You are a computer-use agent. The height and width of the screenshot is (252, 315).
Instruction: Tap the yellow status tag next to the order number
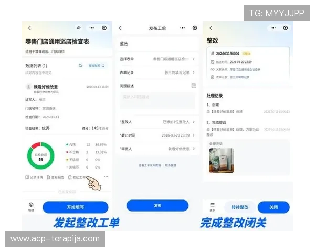[246, 54]
